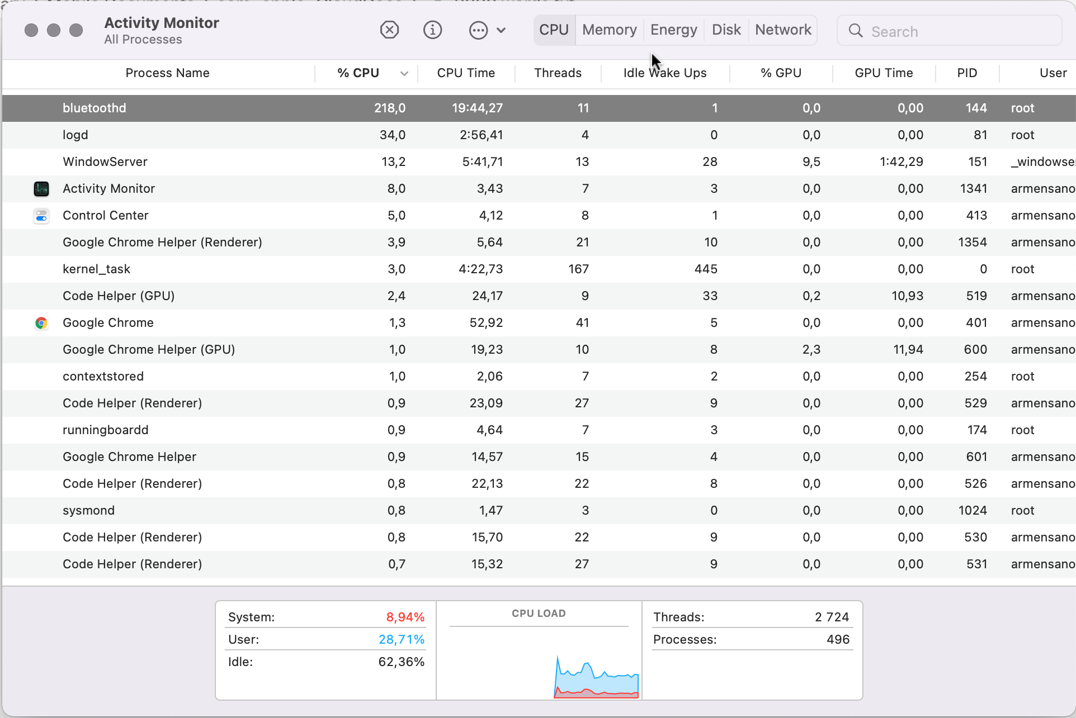The height and width of the screenshot is (718, 1076).
Task: Sort by the PID column header
Action: [966, 73]
